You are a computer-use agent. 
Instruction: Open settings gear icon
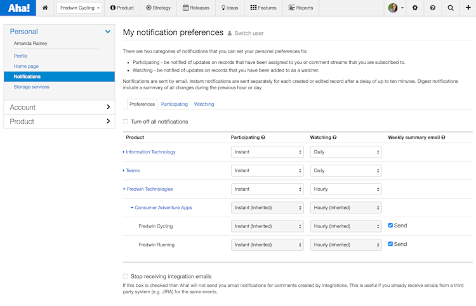[415, 8]
